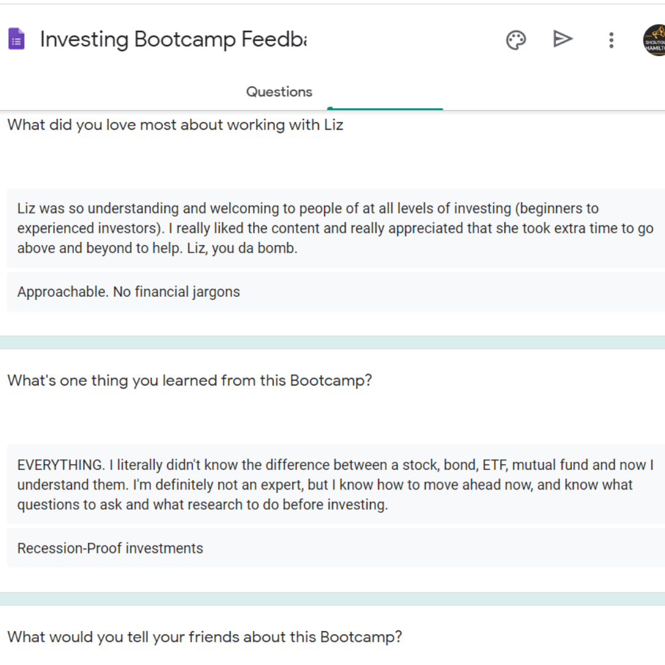Click the line 'questions to ask and what research'
Screen dimensions: 665x665
point(203,505)
